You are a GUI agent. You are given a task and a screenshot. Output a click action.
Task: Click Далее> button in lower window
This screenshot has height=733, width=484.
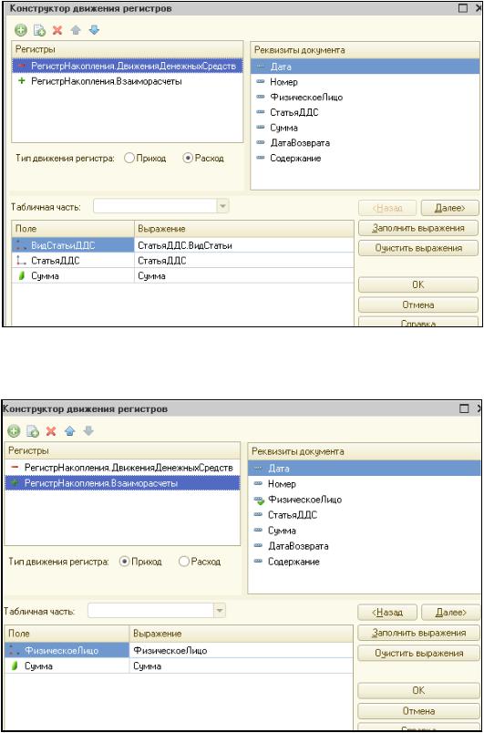tap(450, 612)
